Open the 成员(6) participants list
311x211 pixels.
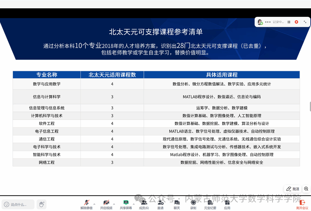(x=144, y=203)
